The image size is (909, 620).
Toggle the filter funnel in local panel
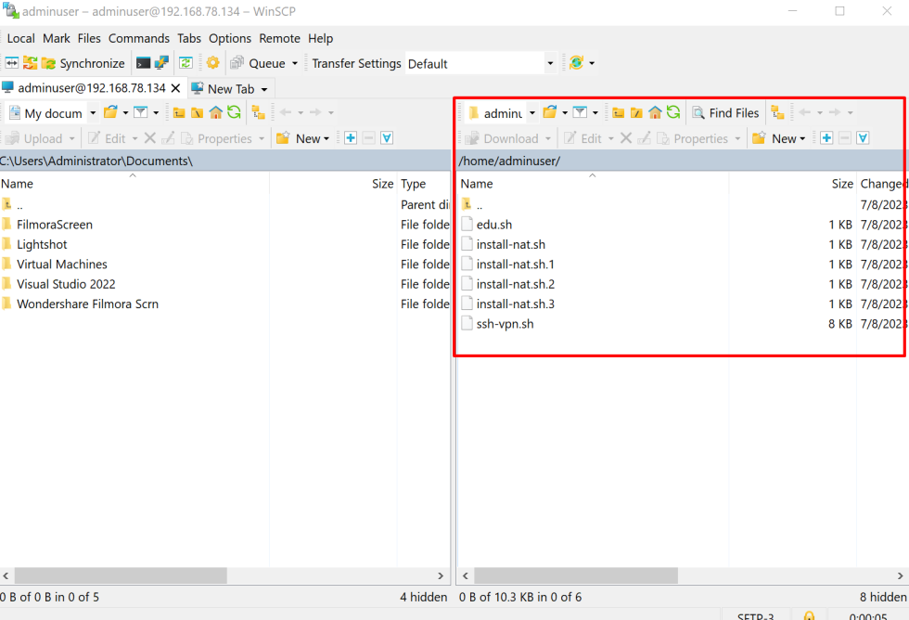(x=386, y=137)
